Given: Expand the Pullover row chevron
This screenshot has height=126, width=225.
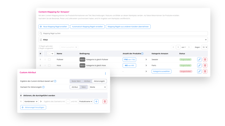Looking at the screenshot, I should pyautogui.click(x=146, y=60).
